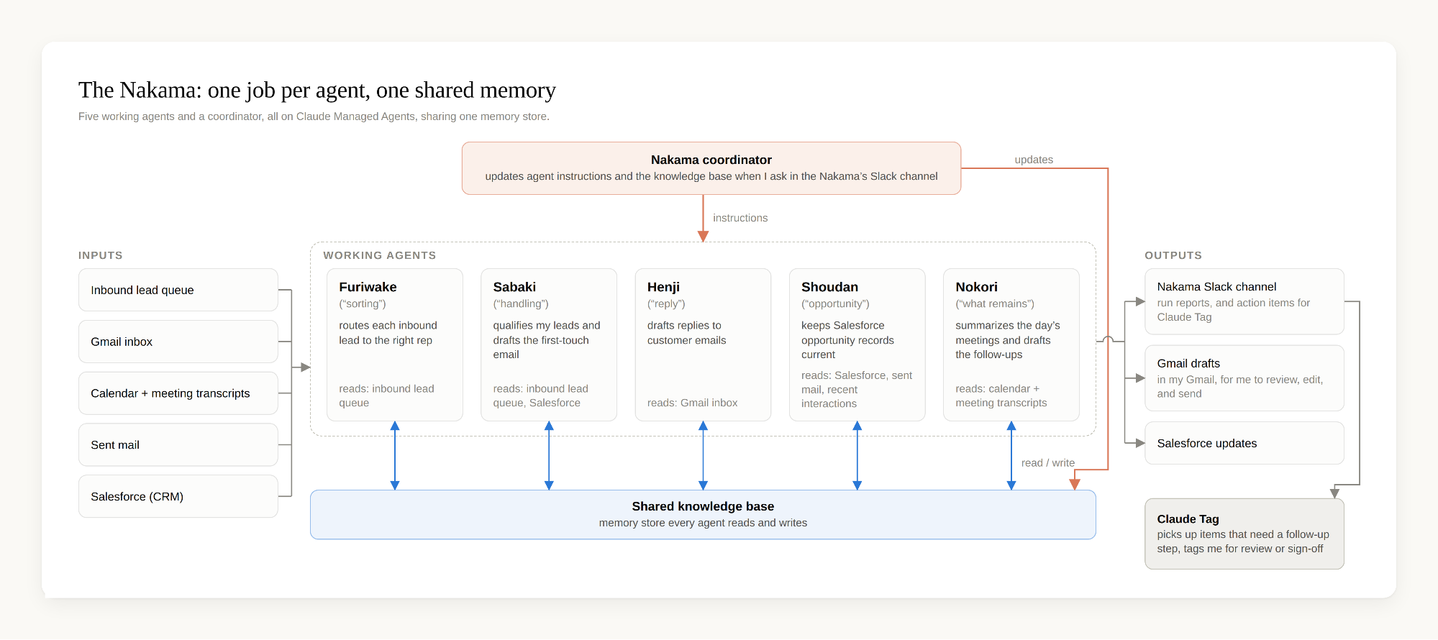Select the Sent mail input card
This screenshot has width=1438, height=640.
[x=178, y=445]
